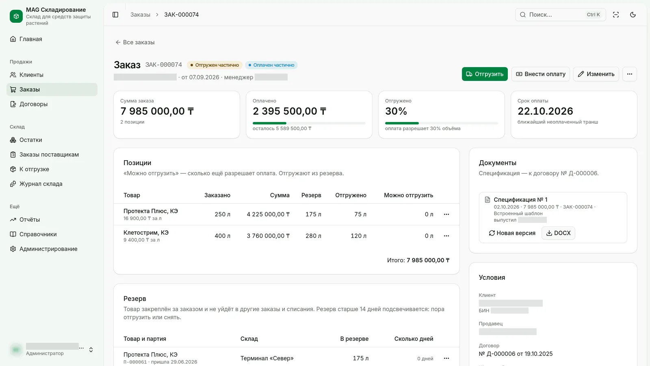The height and width of the screenshot is (366, 650).
Task: Click payment due date 22.10.2026
Action: point(545,111)
